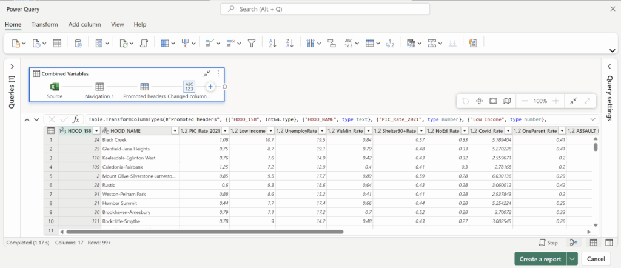Expand the Query settings pane
The width and height of the screenshot is (621, 268).
pos(609,65)
